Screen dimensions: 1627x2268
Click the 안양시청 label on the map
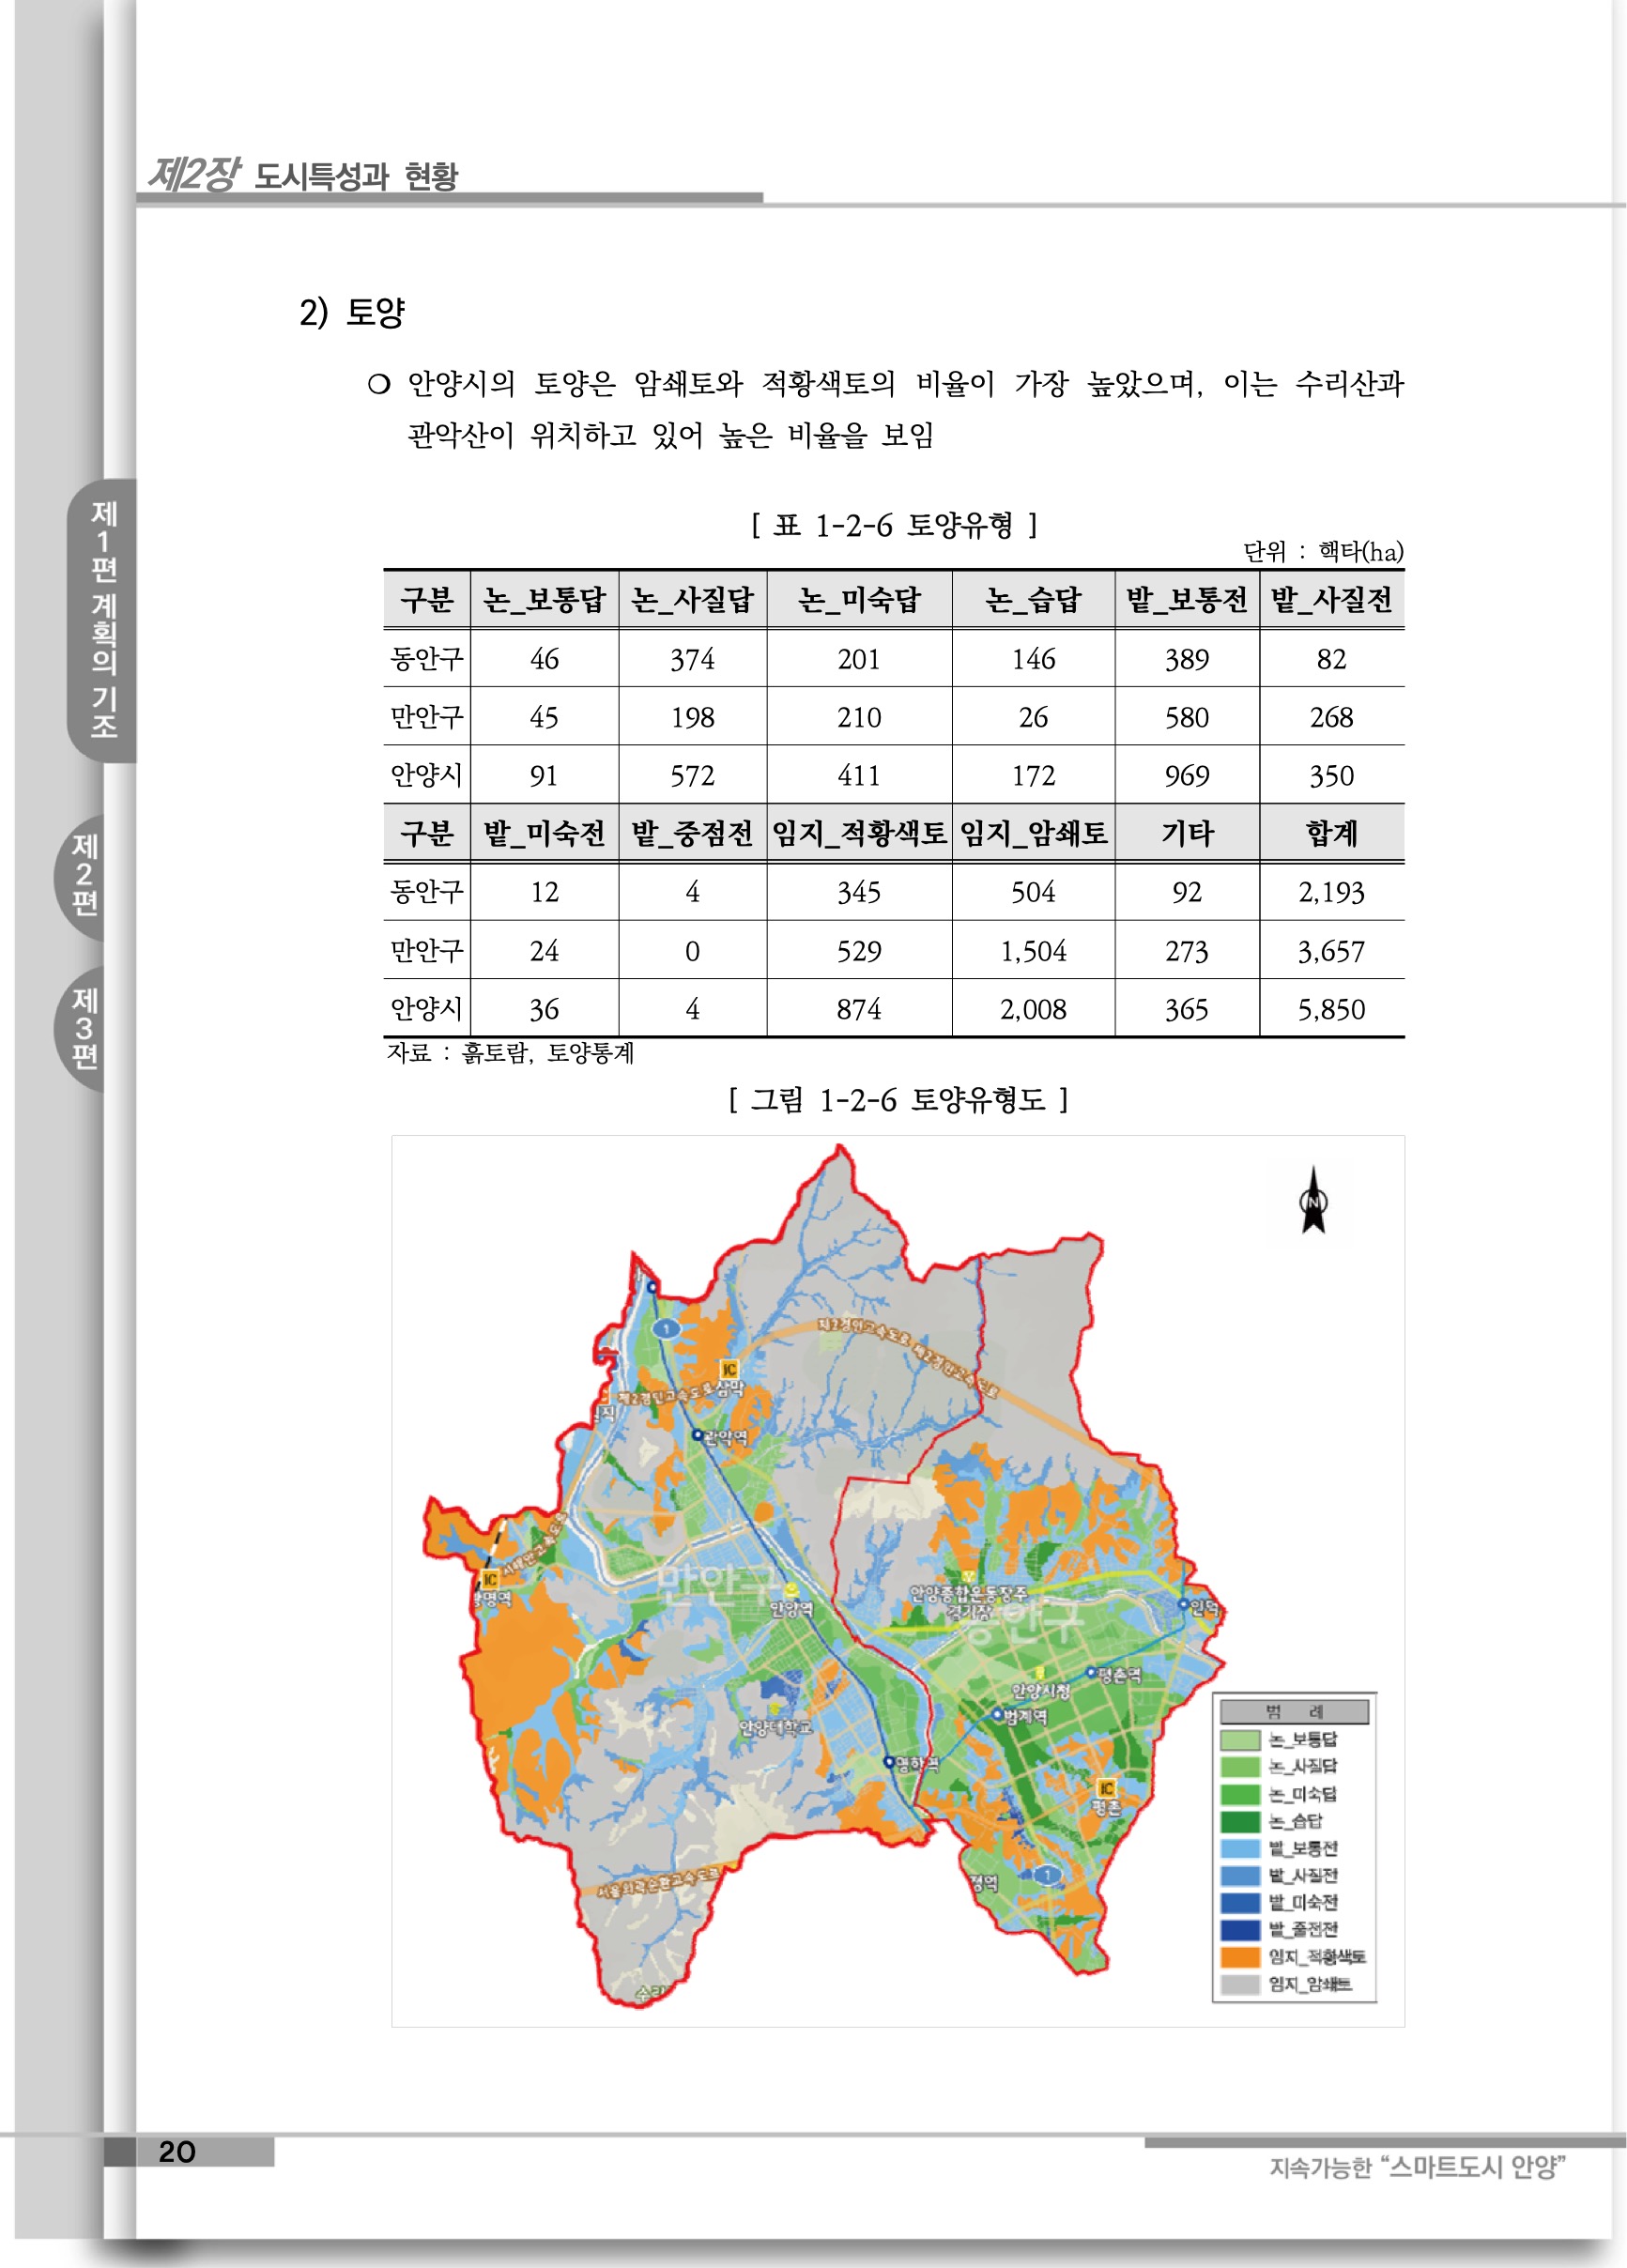tap(1041, 1691)
